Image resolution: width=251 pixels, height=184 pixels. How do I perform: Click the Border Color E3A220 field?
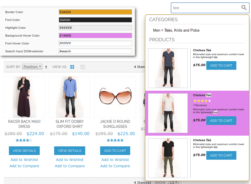coord(95,12)
